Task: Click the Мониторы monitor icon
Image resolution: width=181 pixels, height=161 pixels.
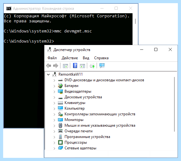Action: click(x=60, y=120)
